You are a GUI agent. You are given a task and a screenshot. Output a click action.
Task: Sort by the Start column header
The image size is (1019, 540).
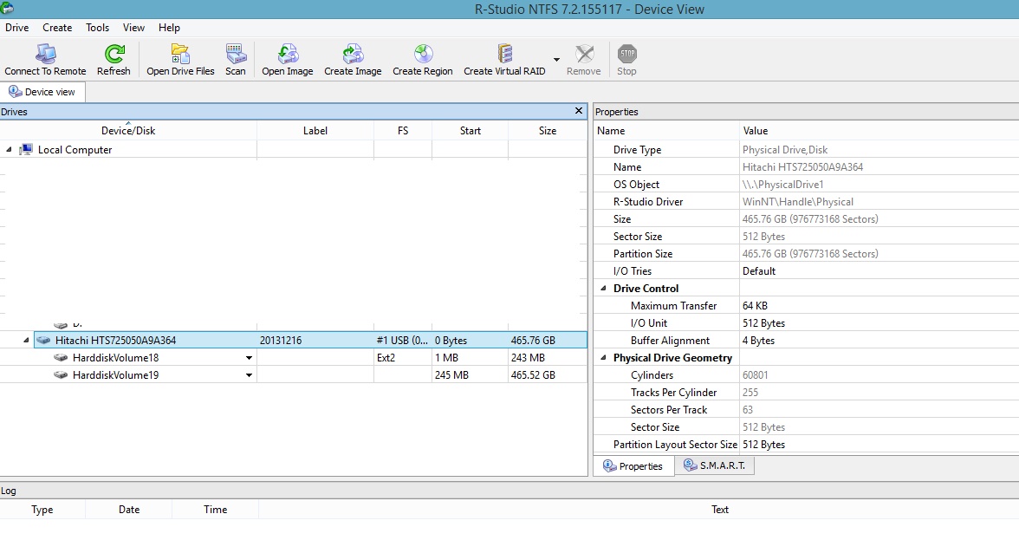(470, 131)
